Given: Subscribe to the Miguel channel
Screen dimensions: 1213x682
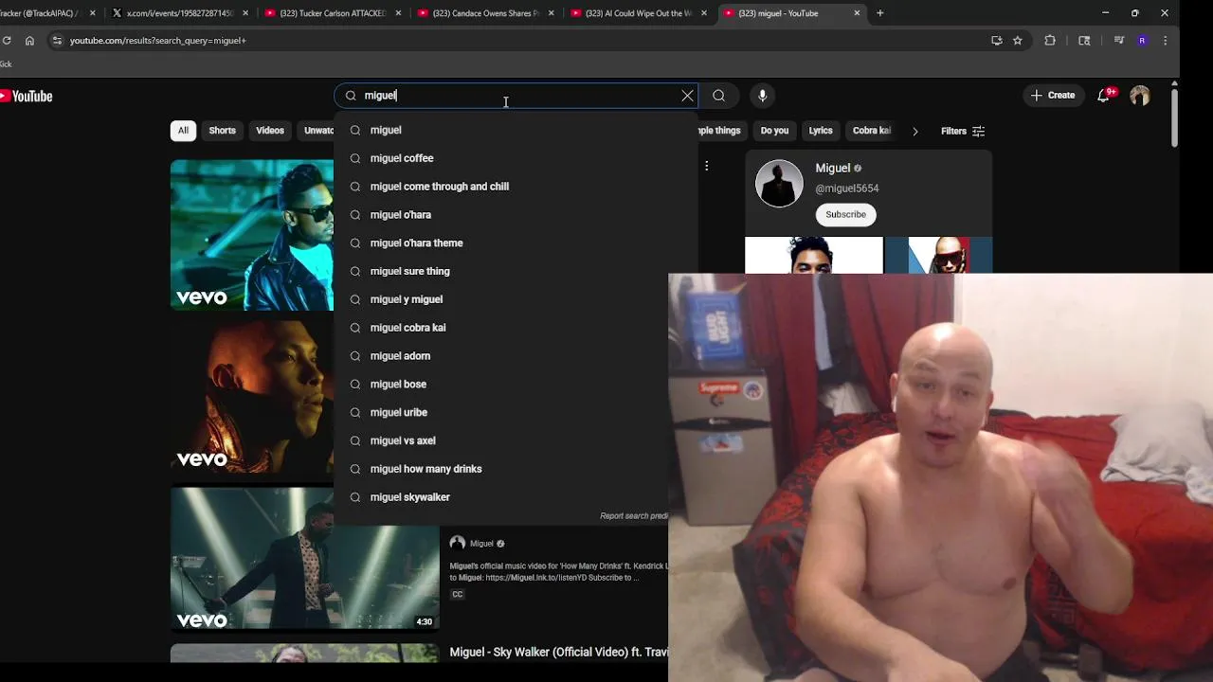Looking at the screenshot, I should coord(845,215).
